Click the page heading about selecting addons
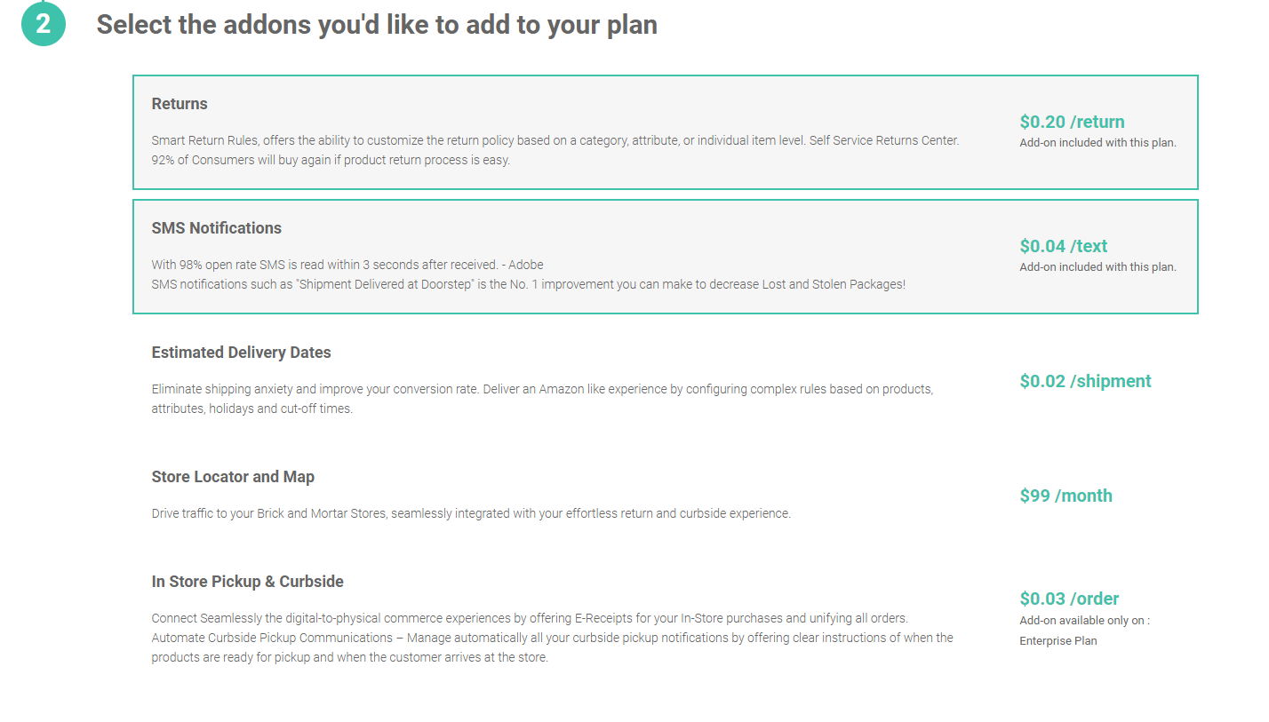This screenshot has width=1269, height=722. pos(377,24)
